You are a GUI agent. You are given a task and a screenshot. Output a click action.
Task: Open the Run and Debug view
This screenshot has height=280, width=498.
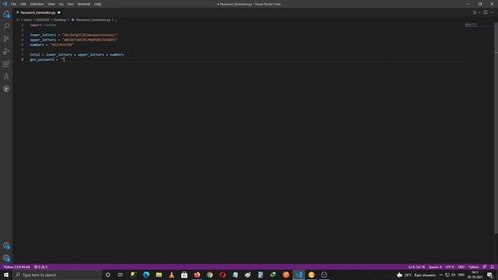[x=6, y=51]
